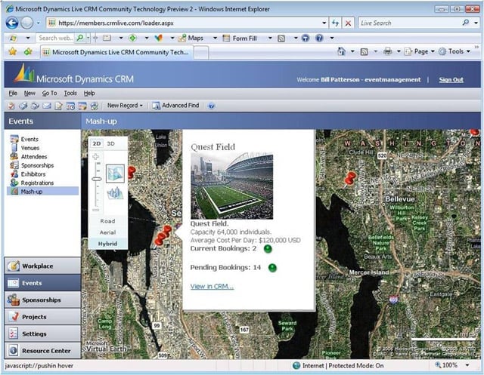Open the New menu

point(29,94)
